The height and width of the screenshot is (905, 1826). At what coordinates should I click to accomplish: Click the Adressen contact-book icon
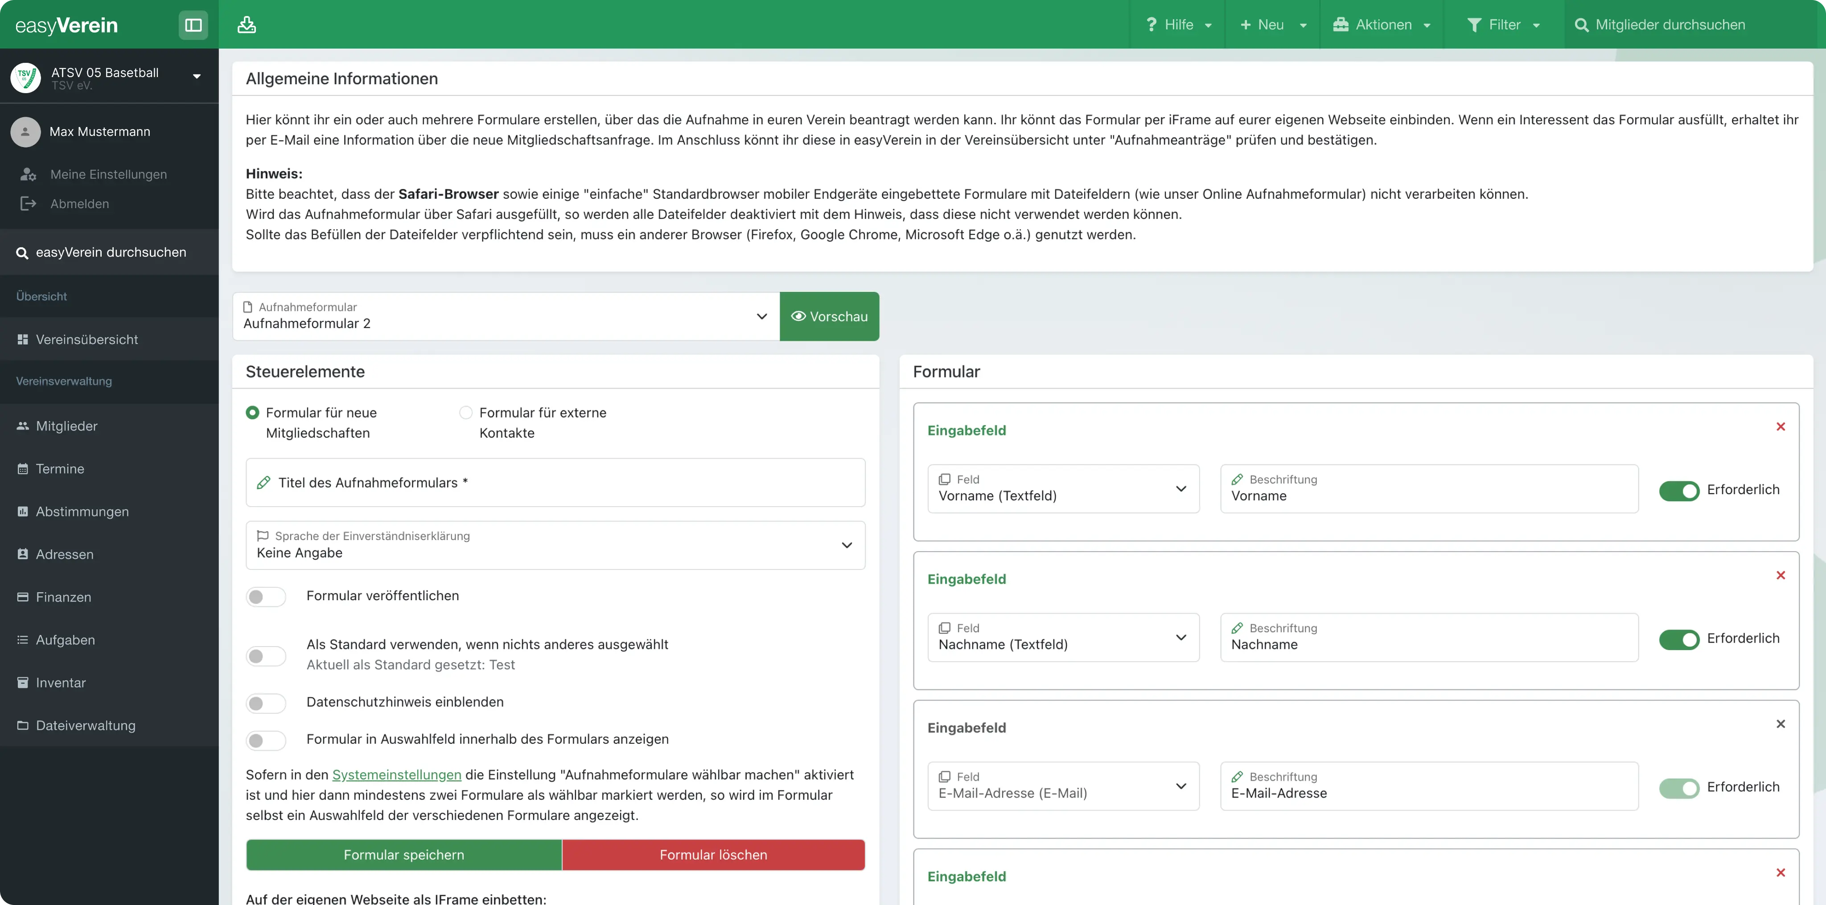click(x=23, y=554)
